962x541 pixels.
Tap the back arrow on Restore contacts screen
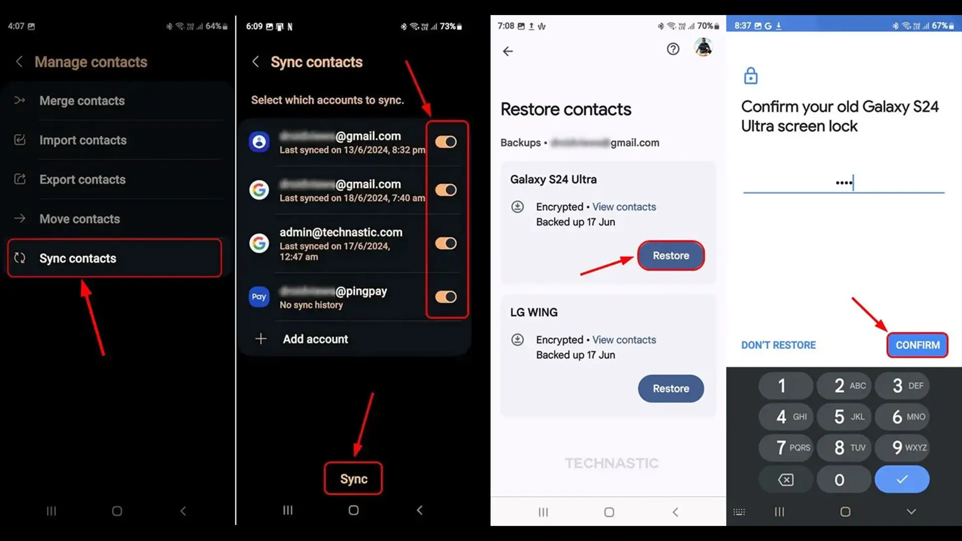pos(508,50)
